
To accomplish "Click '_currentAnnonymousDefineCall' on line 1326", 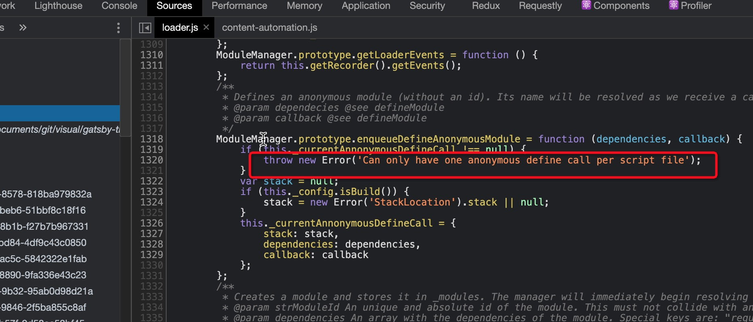I will (351, 223).
